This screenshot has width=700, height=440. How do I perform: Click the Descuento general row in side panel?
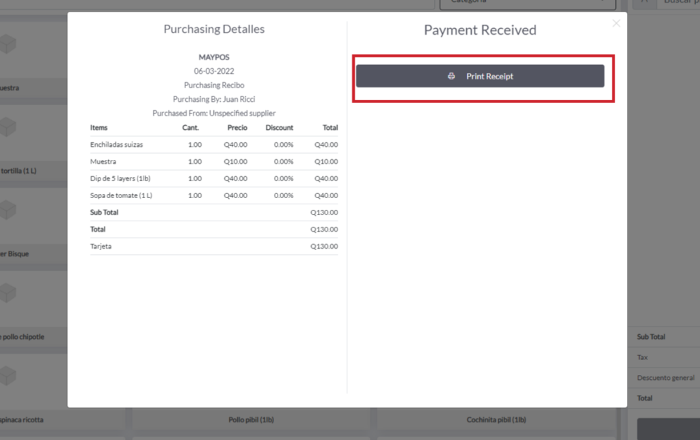tap(664, 378)
